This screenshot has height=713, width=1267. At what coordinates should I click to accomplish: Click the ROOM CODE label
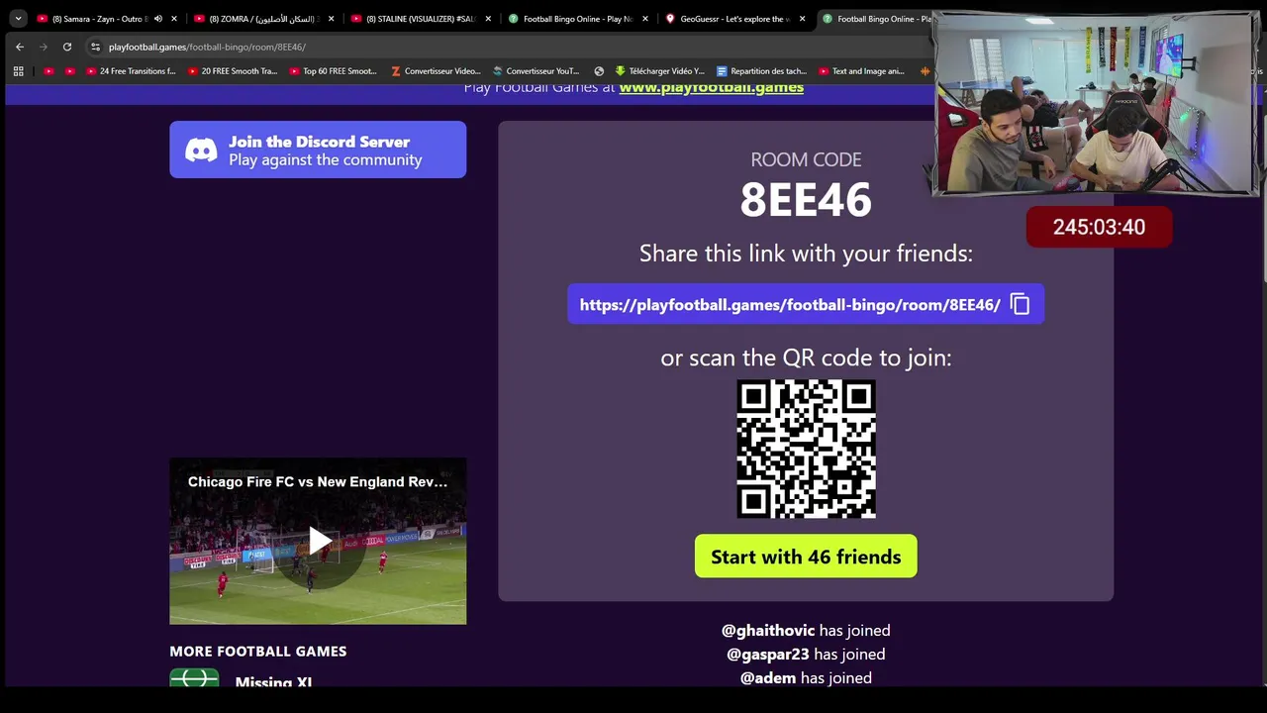click(806, 159)
